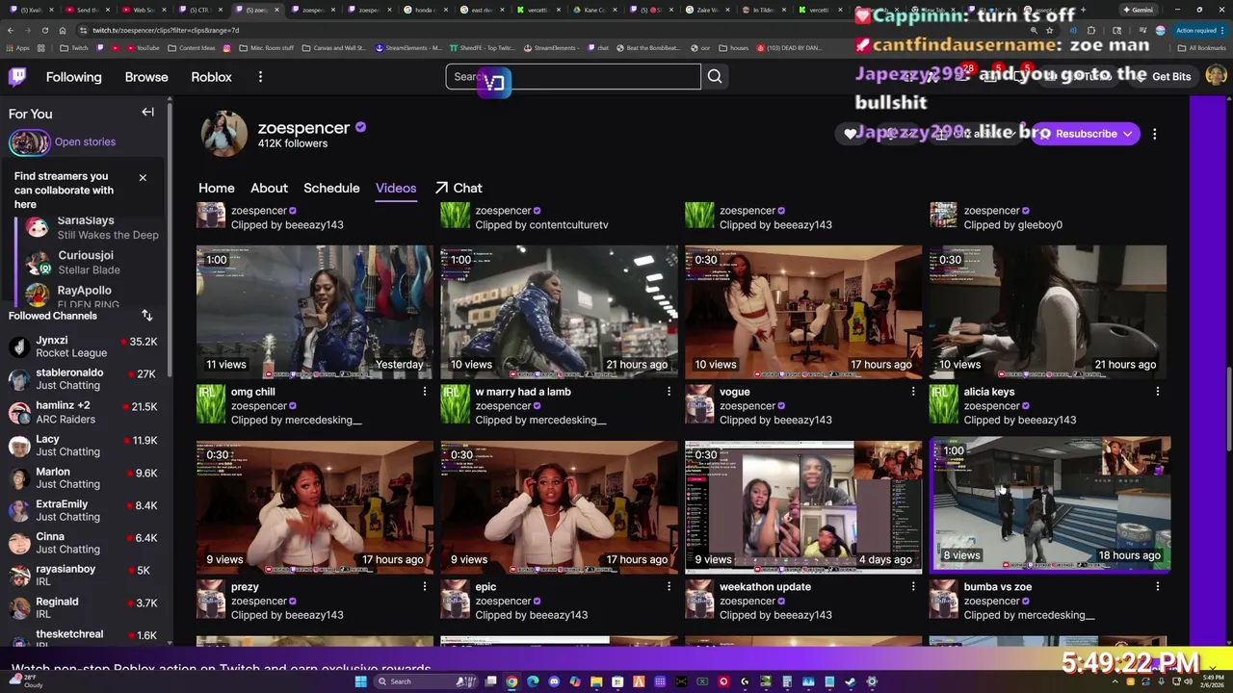Open options for 'w marry had a lamb'
The image size is (1233, 693).
[x=669, y=392]
